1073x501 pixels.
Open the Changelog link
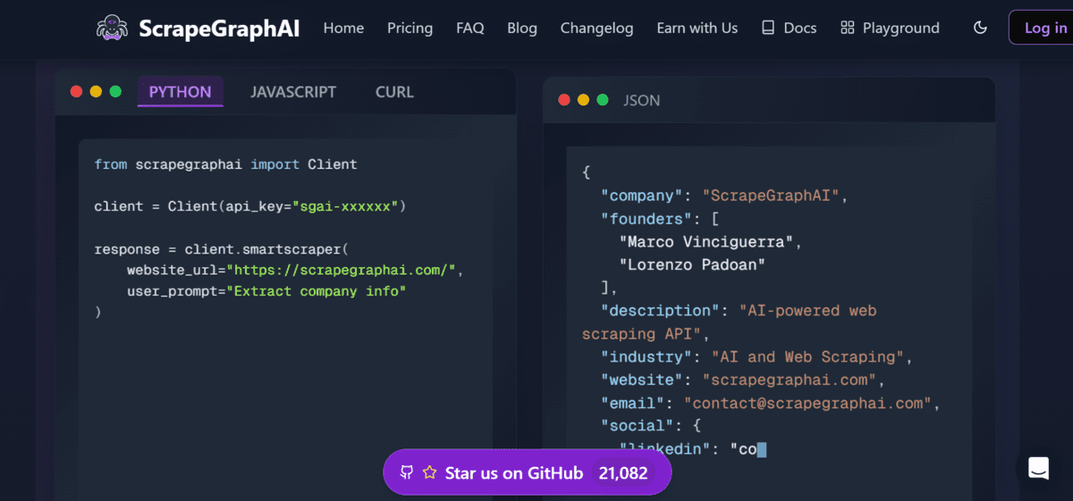point(596,28)
